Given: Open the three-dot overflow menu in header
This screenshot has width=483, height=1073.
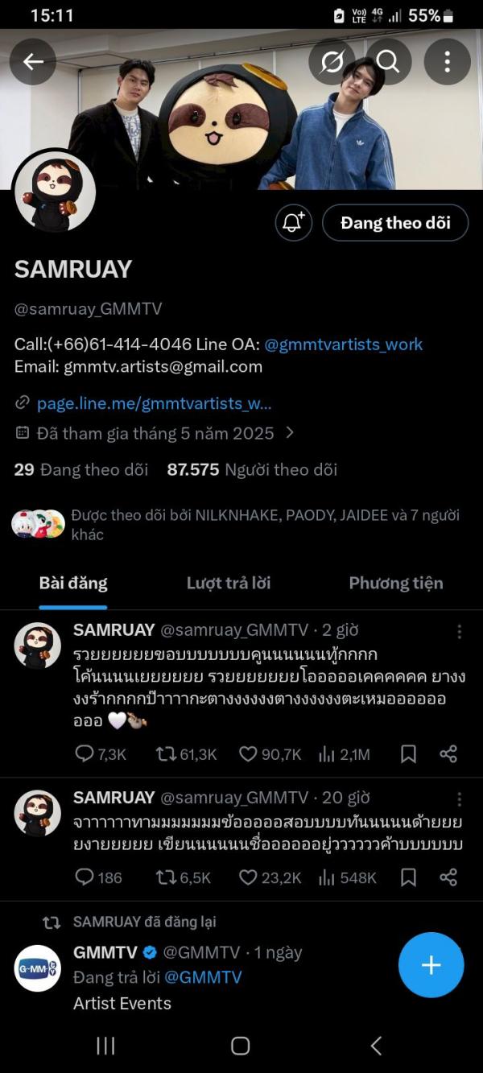Looking at the screenshot, I should coord(447,62).
